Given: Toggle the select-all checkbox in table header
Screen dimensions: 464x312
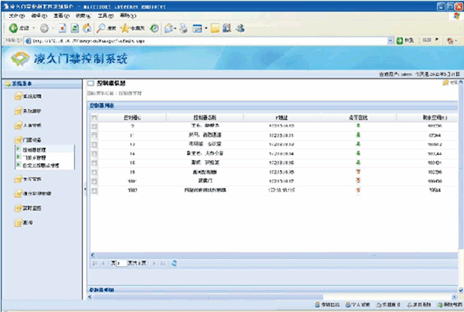Looking at the screenshot, I should click(94, 117).
